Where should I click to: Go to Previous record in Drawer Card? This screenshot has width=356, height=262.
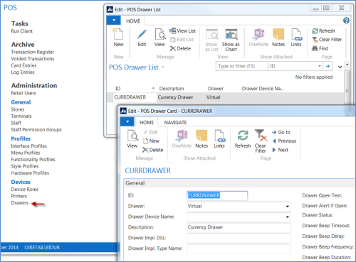coord(284,141)
